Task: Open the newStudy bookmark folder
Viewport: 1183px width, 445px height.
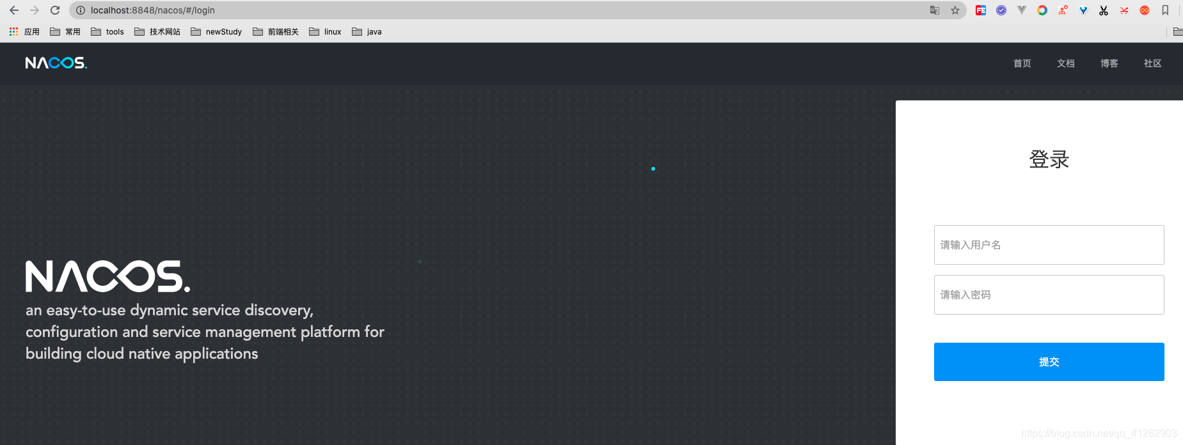Action: coord(216,31)
